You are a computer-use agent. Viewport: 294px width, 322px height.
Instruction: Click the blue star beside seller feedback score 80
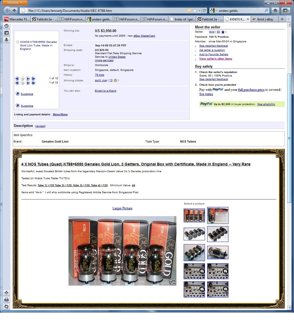223,32
